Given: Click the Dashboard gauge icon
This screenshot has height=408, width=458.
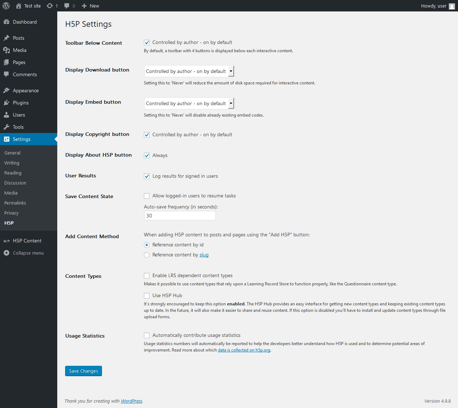Looking at the screenshot, I should pos(6,22).
